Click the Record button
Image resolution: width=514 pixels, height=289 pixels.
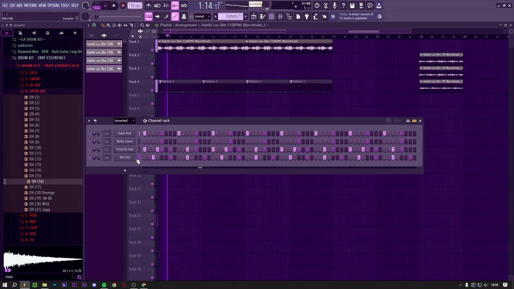123,6
